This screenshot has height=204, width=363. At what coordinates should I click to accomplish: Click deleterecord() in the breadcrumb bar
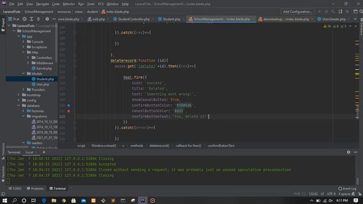159,146
